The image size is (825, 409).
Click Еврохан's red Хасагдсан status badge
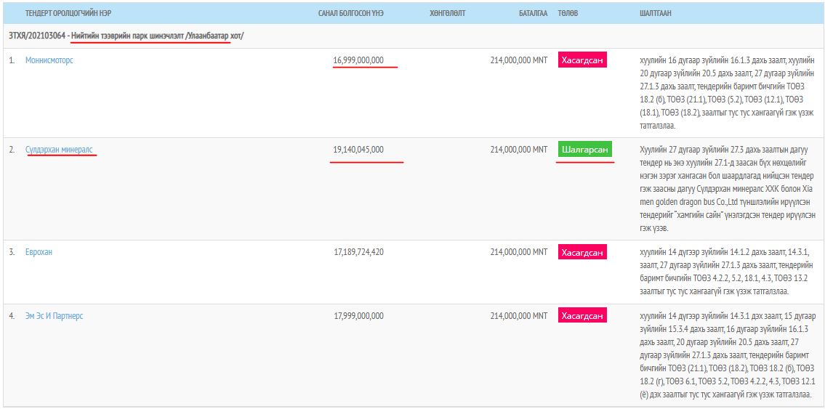(582, 252)
